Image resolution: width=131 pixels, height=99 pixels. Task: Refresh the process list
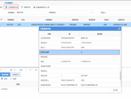point(36,70)
